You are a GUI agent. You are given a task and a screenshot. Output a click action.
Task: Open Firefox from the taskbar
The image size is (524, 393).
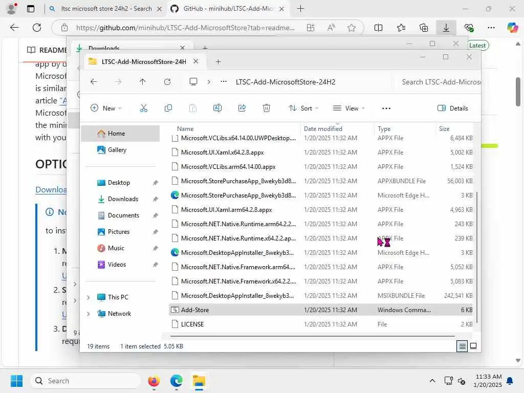pyautogui.click(x=154, y=381)
